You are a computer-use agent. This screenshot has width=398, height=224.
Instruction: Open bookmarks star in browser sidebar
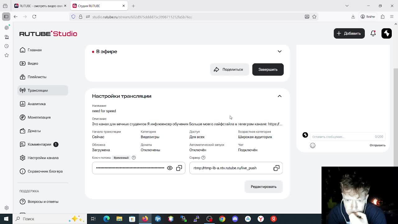7,55
